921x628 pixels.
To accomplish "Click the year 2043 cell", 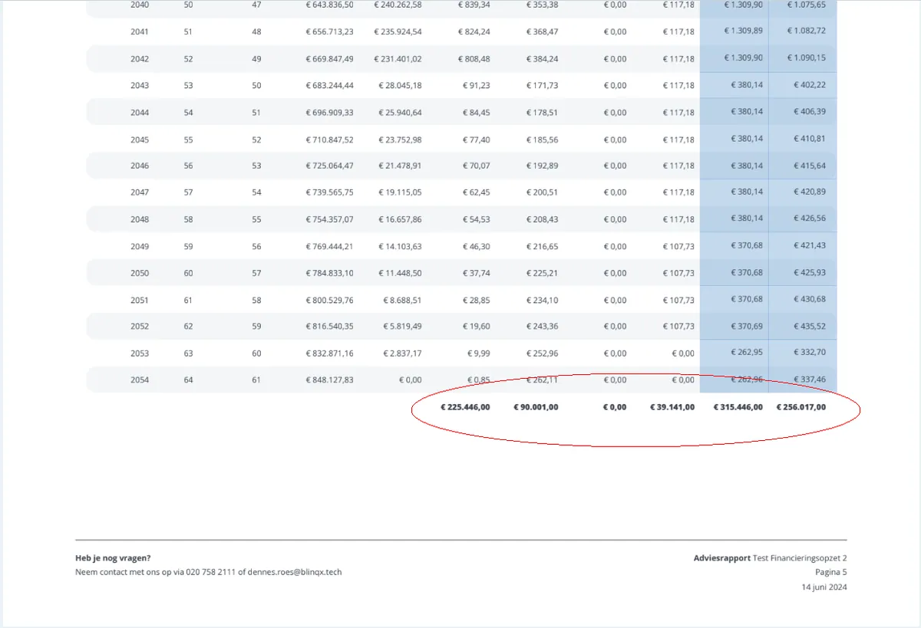I will 140,85.
